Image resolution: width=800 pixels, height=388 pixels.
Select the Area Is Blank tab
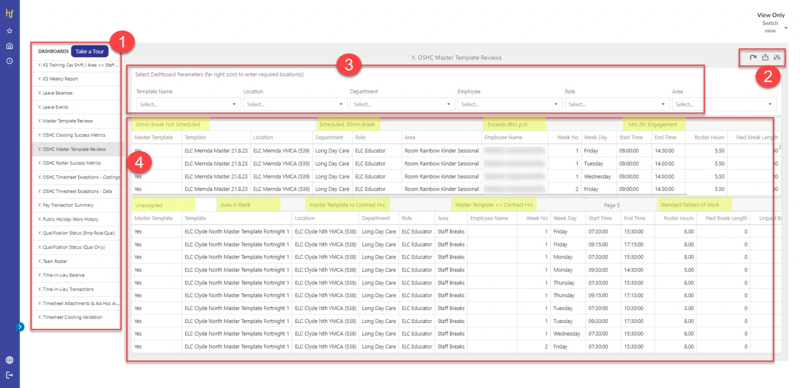tap(235, 205)
